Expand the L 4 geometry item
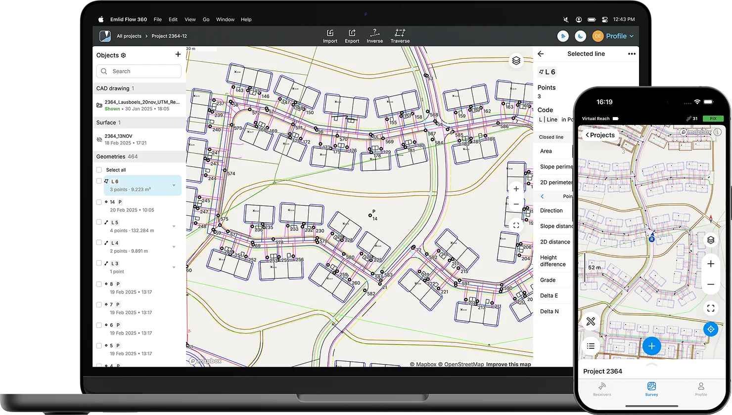 point(174,247)
